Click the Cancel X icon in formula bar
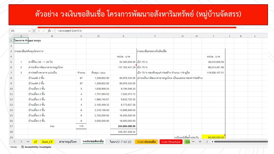This screenshot has height=154, width=274. (39, 31)
